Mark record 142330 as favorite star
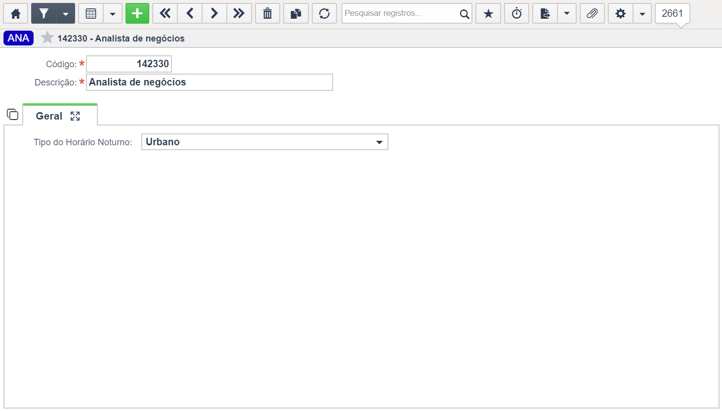The width and height of the screenshot is (722, 411). coord(47,38)
